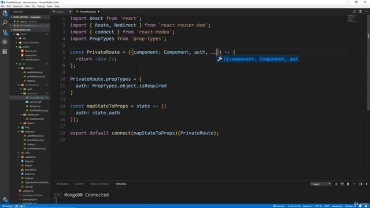This screenshot has height=208, width=370.
Task: Click the notifications bell in status bar
Action: pyautogui.click(x=366, y=206)
